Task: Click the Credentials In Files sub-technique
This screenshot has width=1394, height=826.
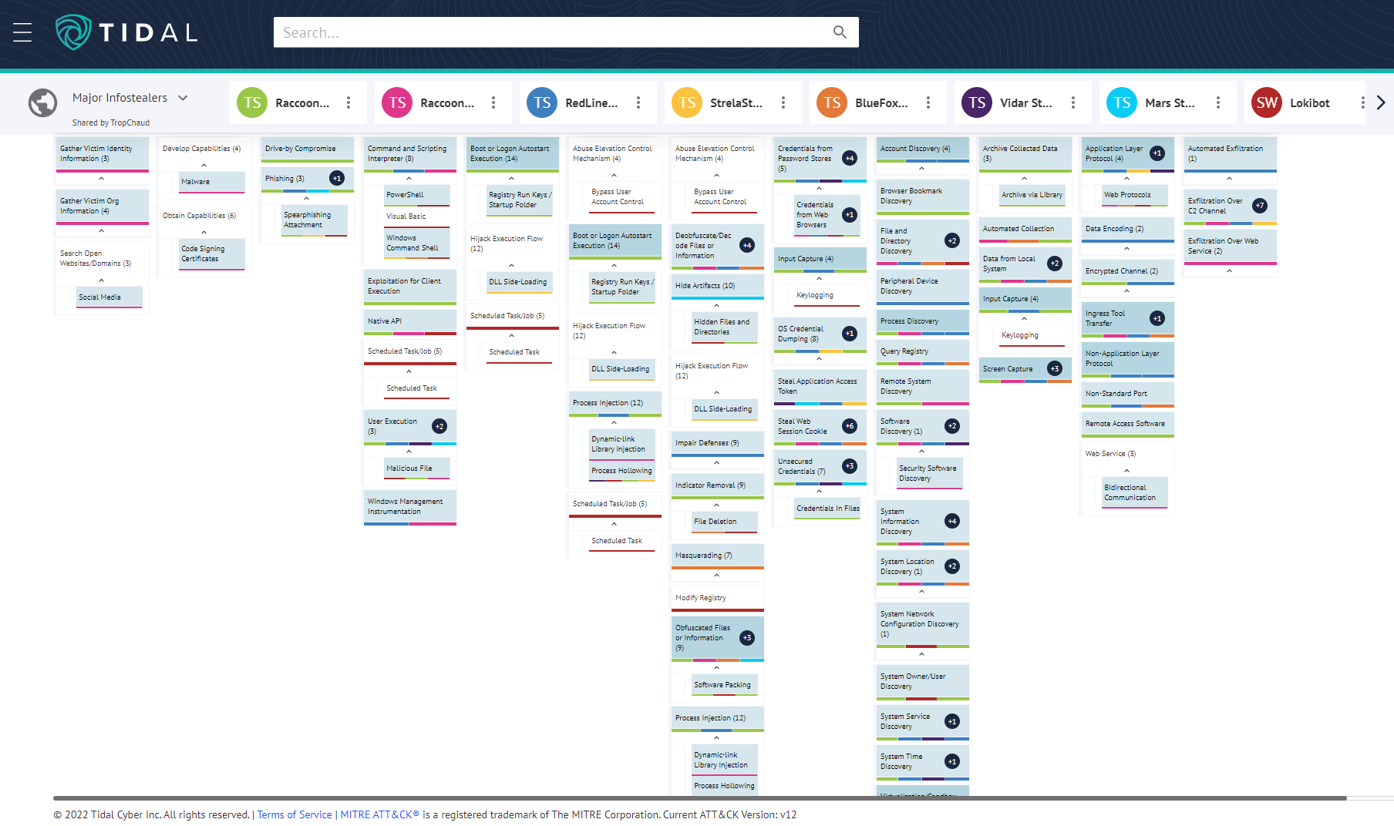Action: pyautogui.click(x=827, y=509)
